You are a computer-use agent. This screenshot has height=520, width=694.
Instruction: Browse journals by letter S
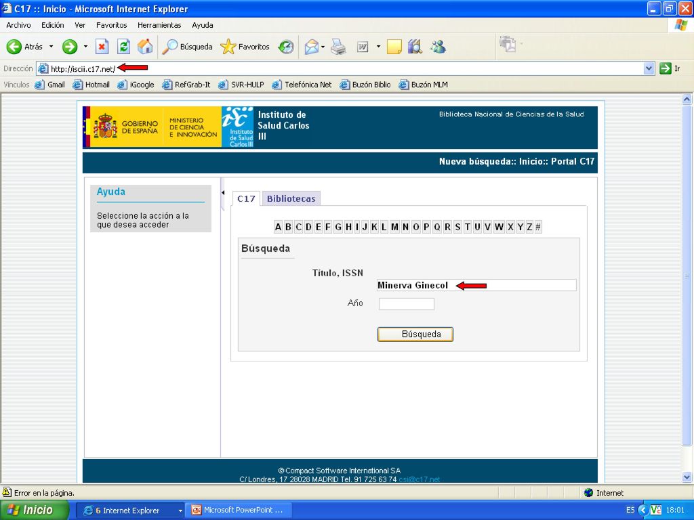(x=457, y=227)
